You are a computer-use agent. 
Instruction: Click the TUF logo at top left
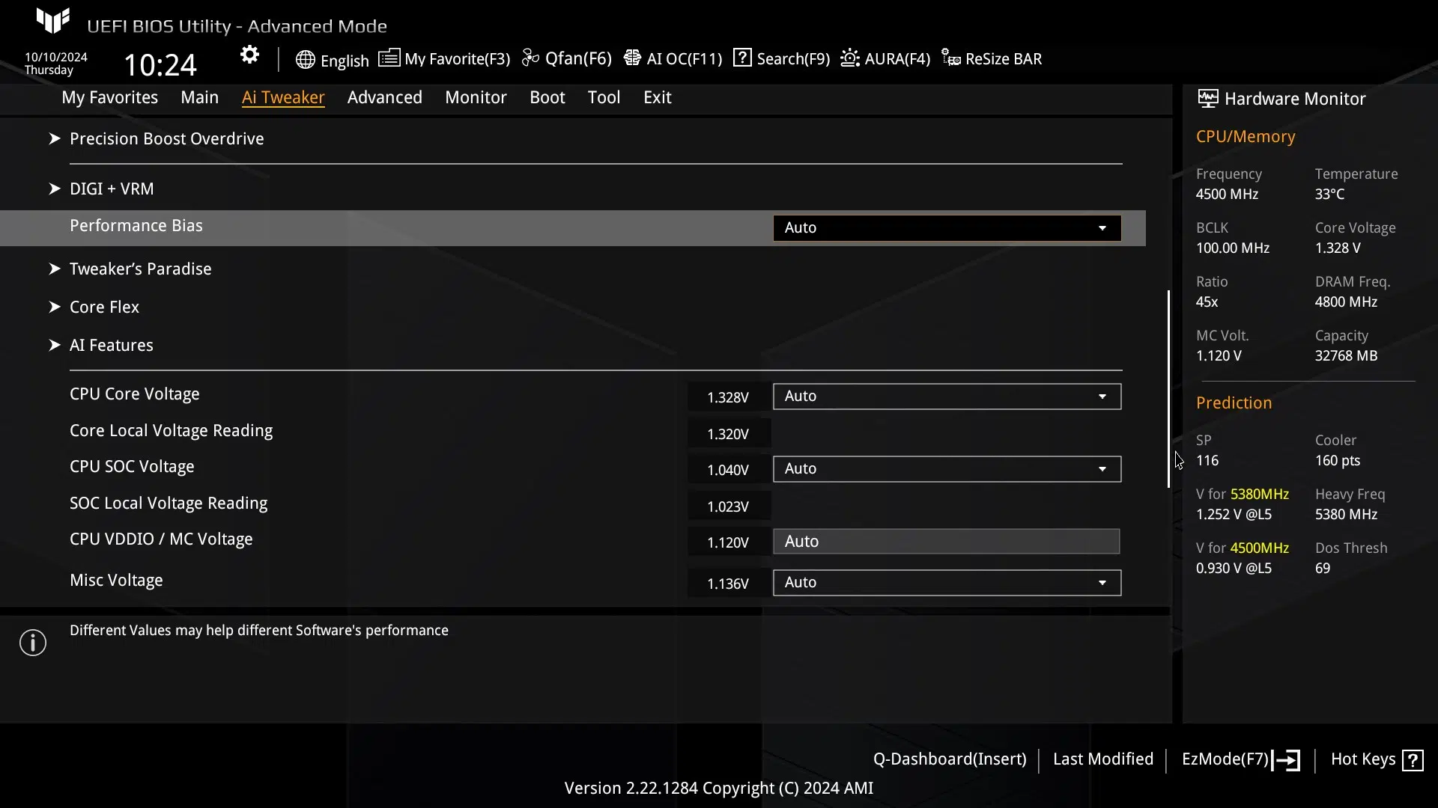point(53,20)
